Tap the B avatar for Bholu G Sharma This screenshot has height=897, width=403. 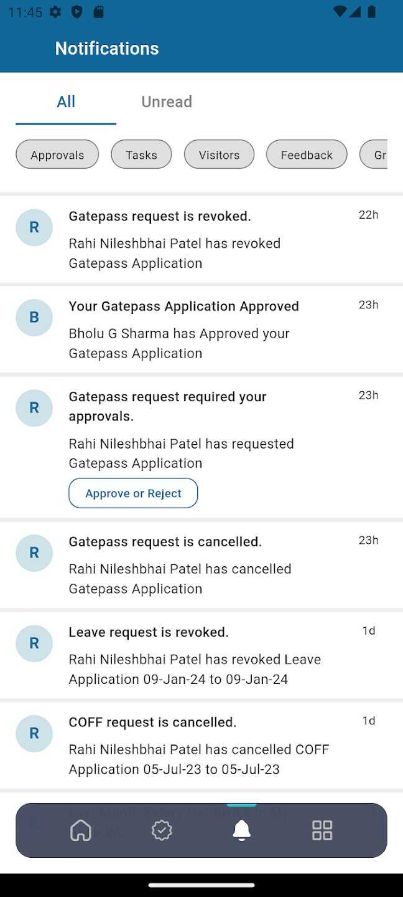pyautogui.click(x=34, y=318)
